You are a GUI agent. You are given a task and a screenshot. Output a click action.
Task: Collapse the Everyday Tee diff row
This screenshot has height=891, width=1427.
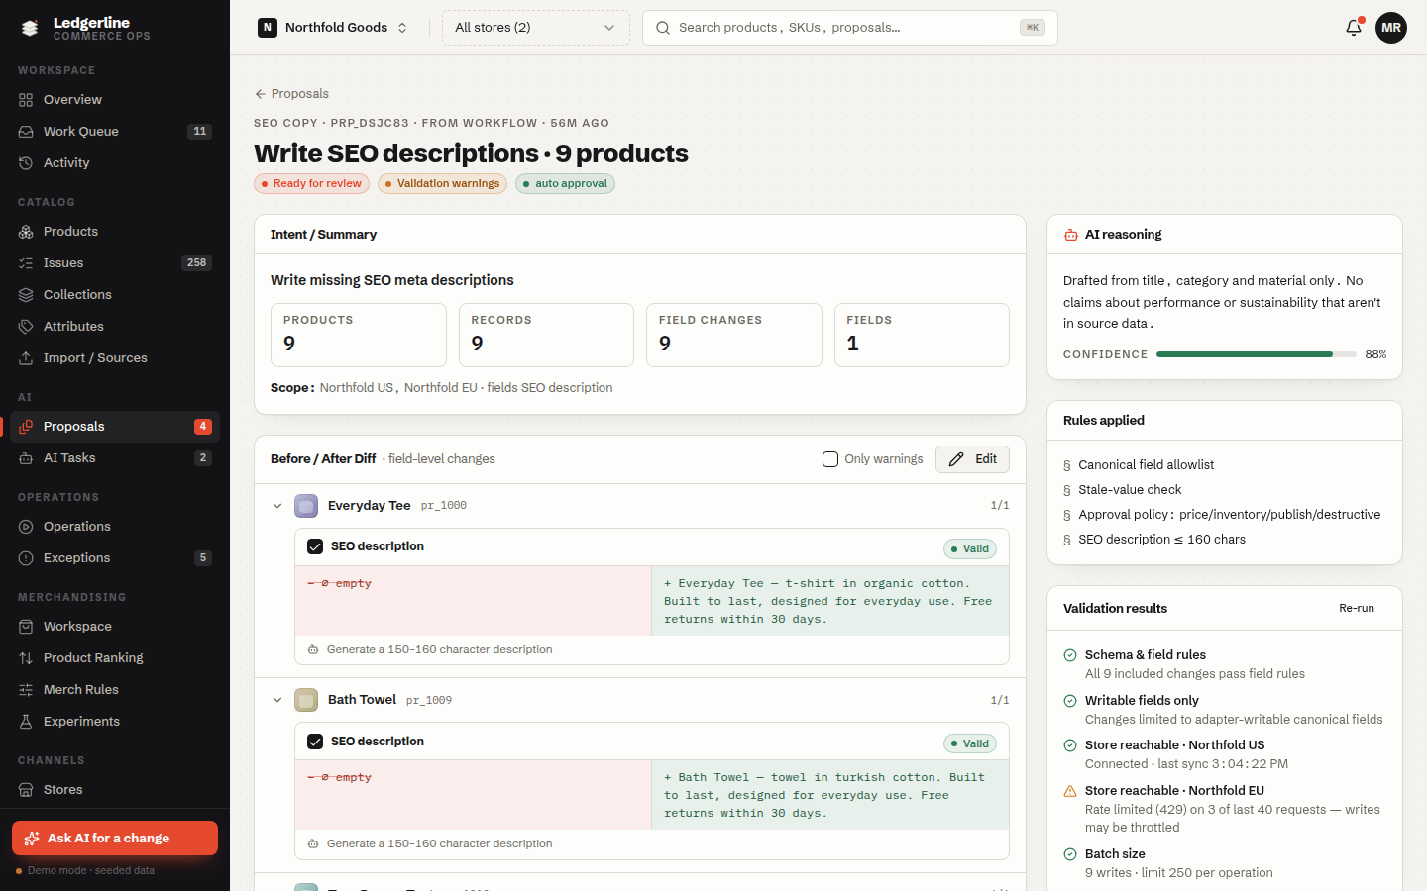[277, 506]
